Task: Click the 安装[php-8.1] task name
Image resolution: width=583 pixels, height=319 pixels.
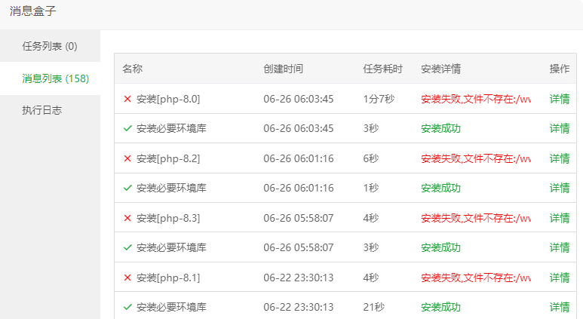Action: click(x=168, y=278)
